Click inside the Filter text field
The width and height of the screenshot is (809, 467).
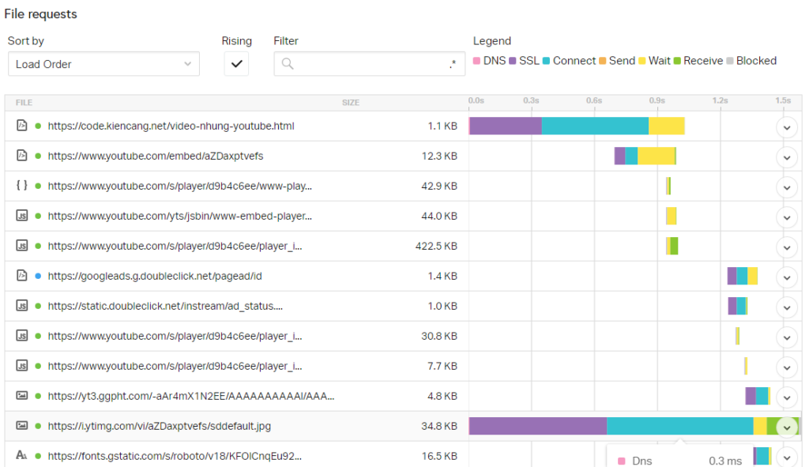click(x=367, y=64)
